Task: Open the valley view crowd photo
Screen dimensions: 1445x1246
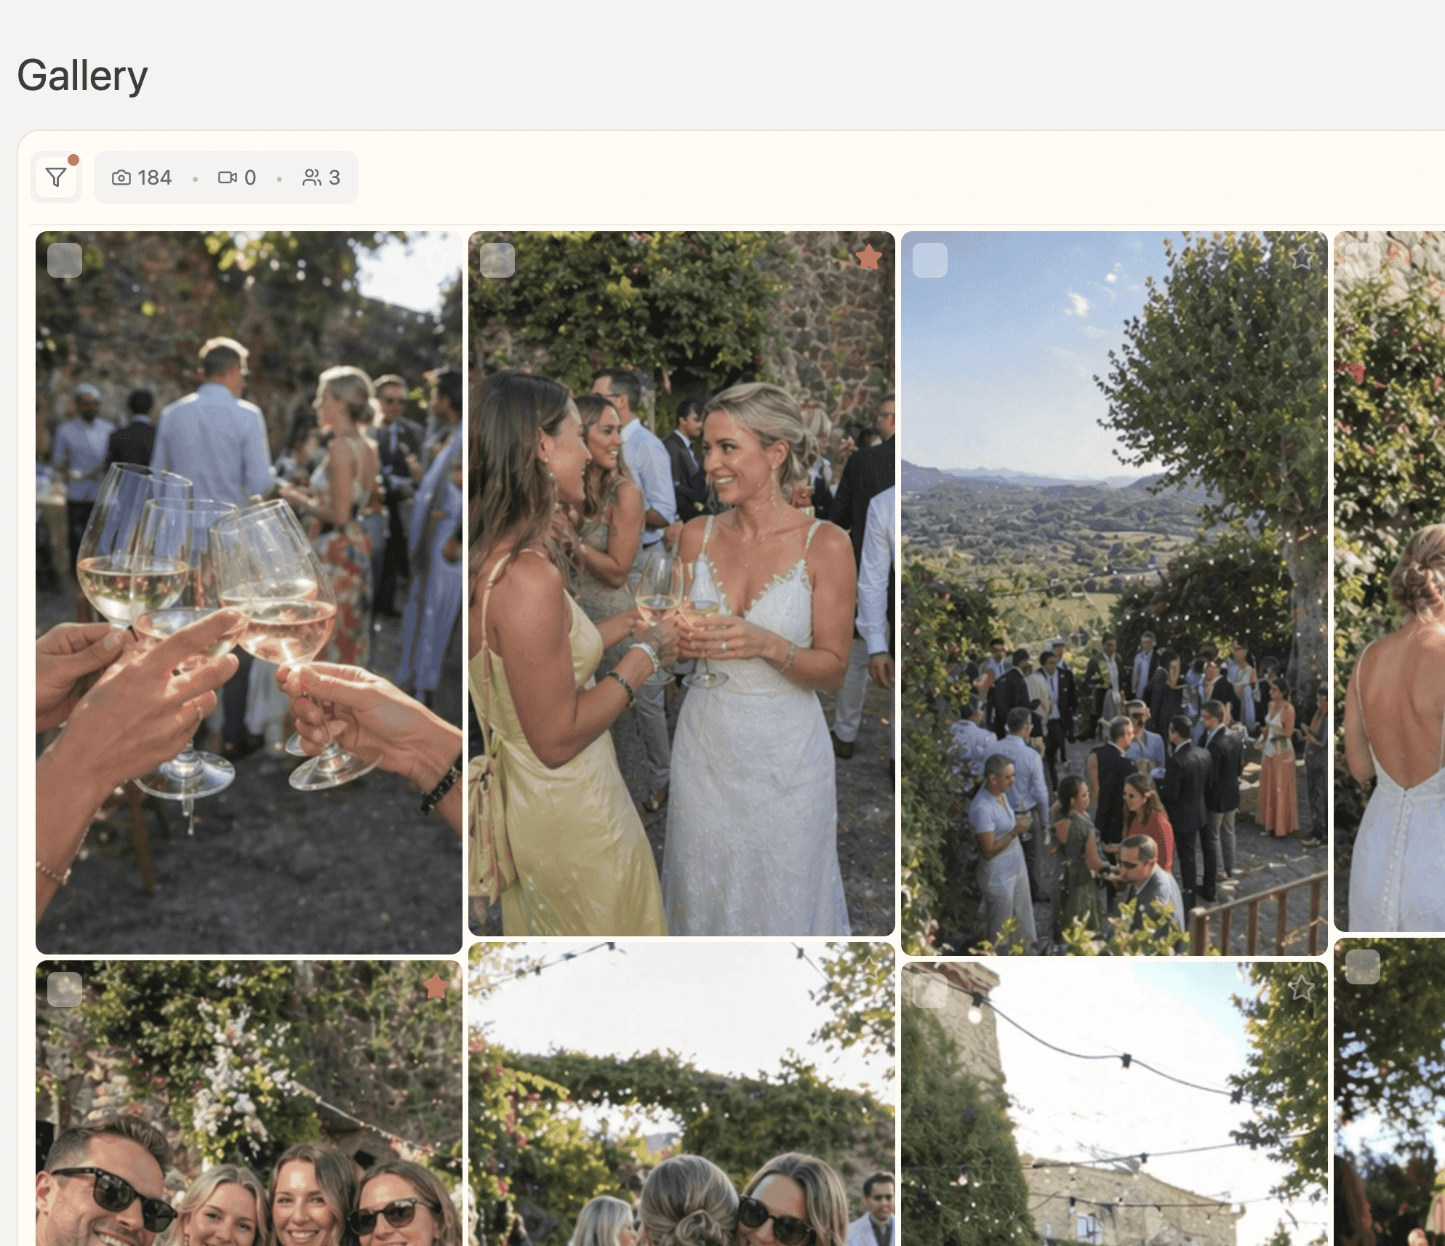Action: [x=1114, y=593]
